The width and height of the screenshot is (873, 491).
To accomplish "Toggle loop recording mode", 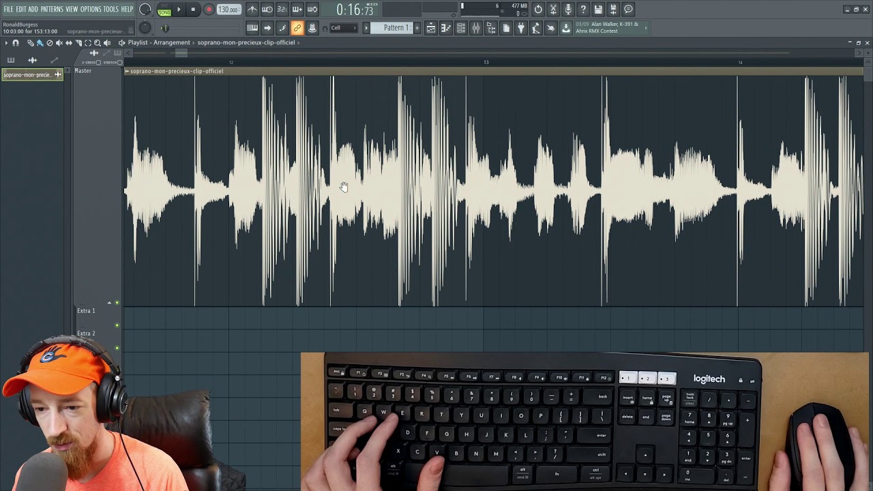I will pos(312,10).
